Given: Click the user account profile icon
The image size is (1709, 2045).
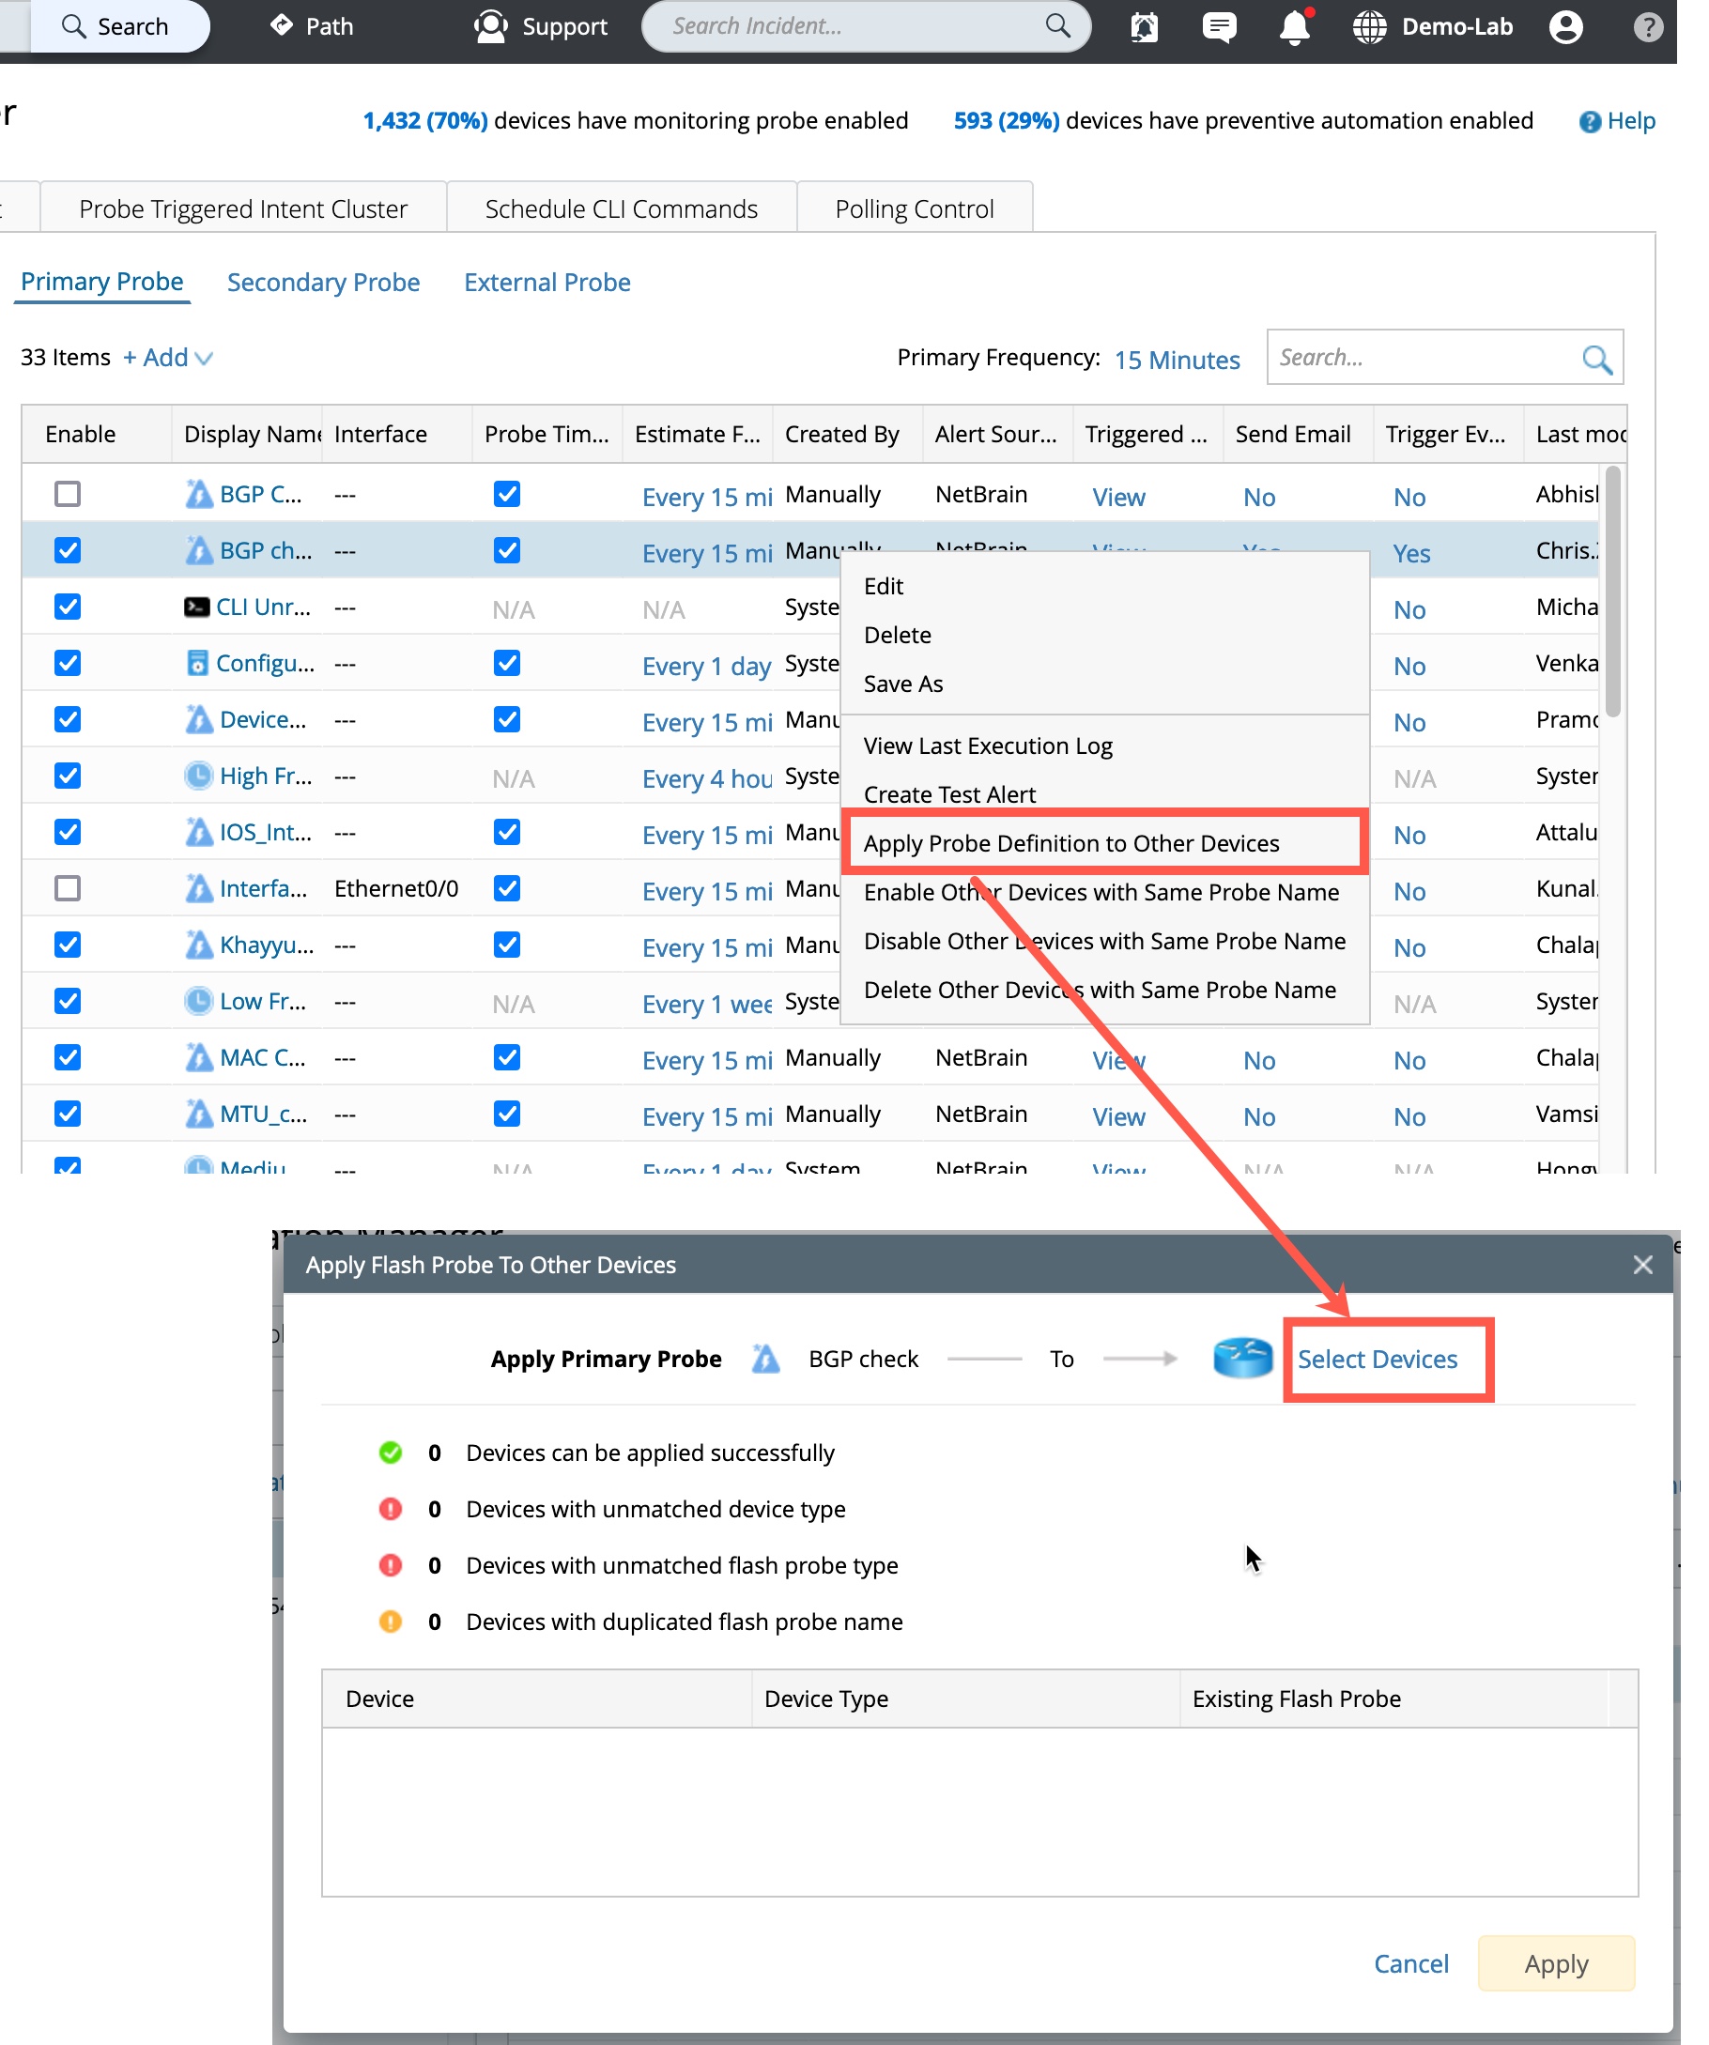Looking at the screenshot, I should [1565, 27].
